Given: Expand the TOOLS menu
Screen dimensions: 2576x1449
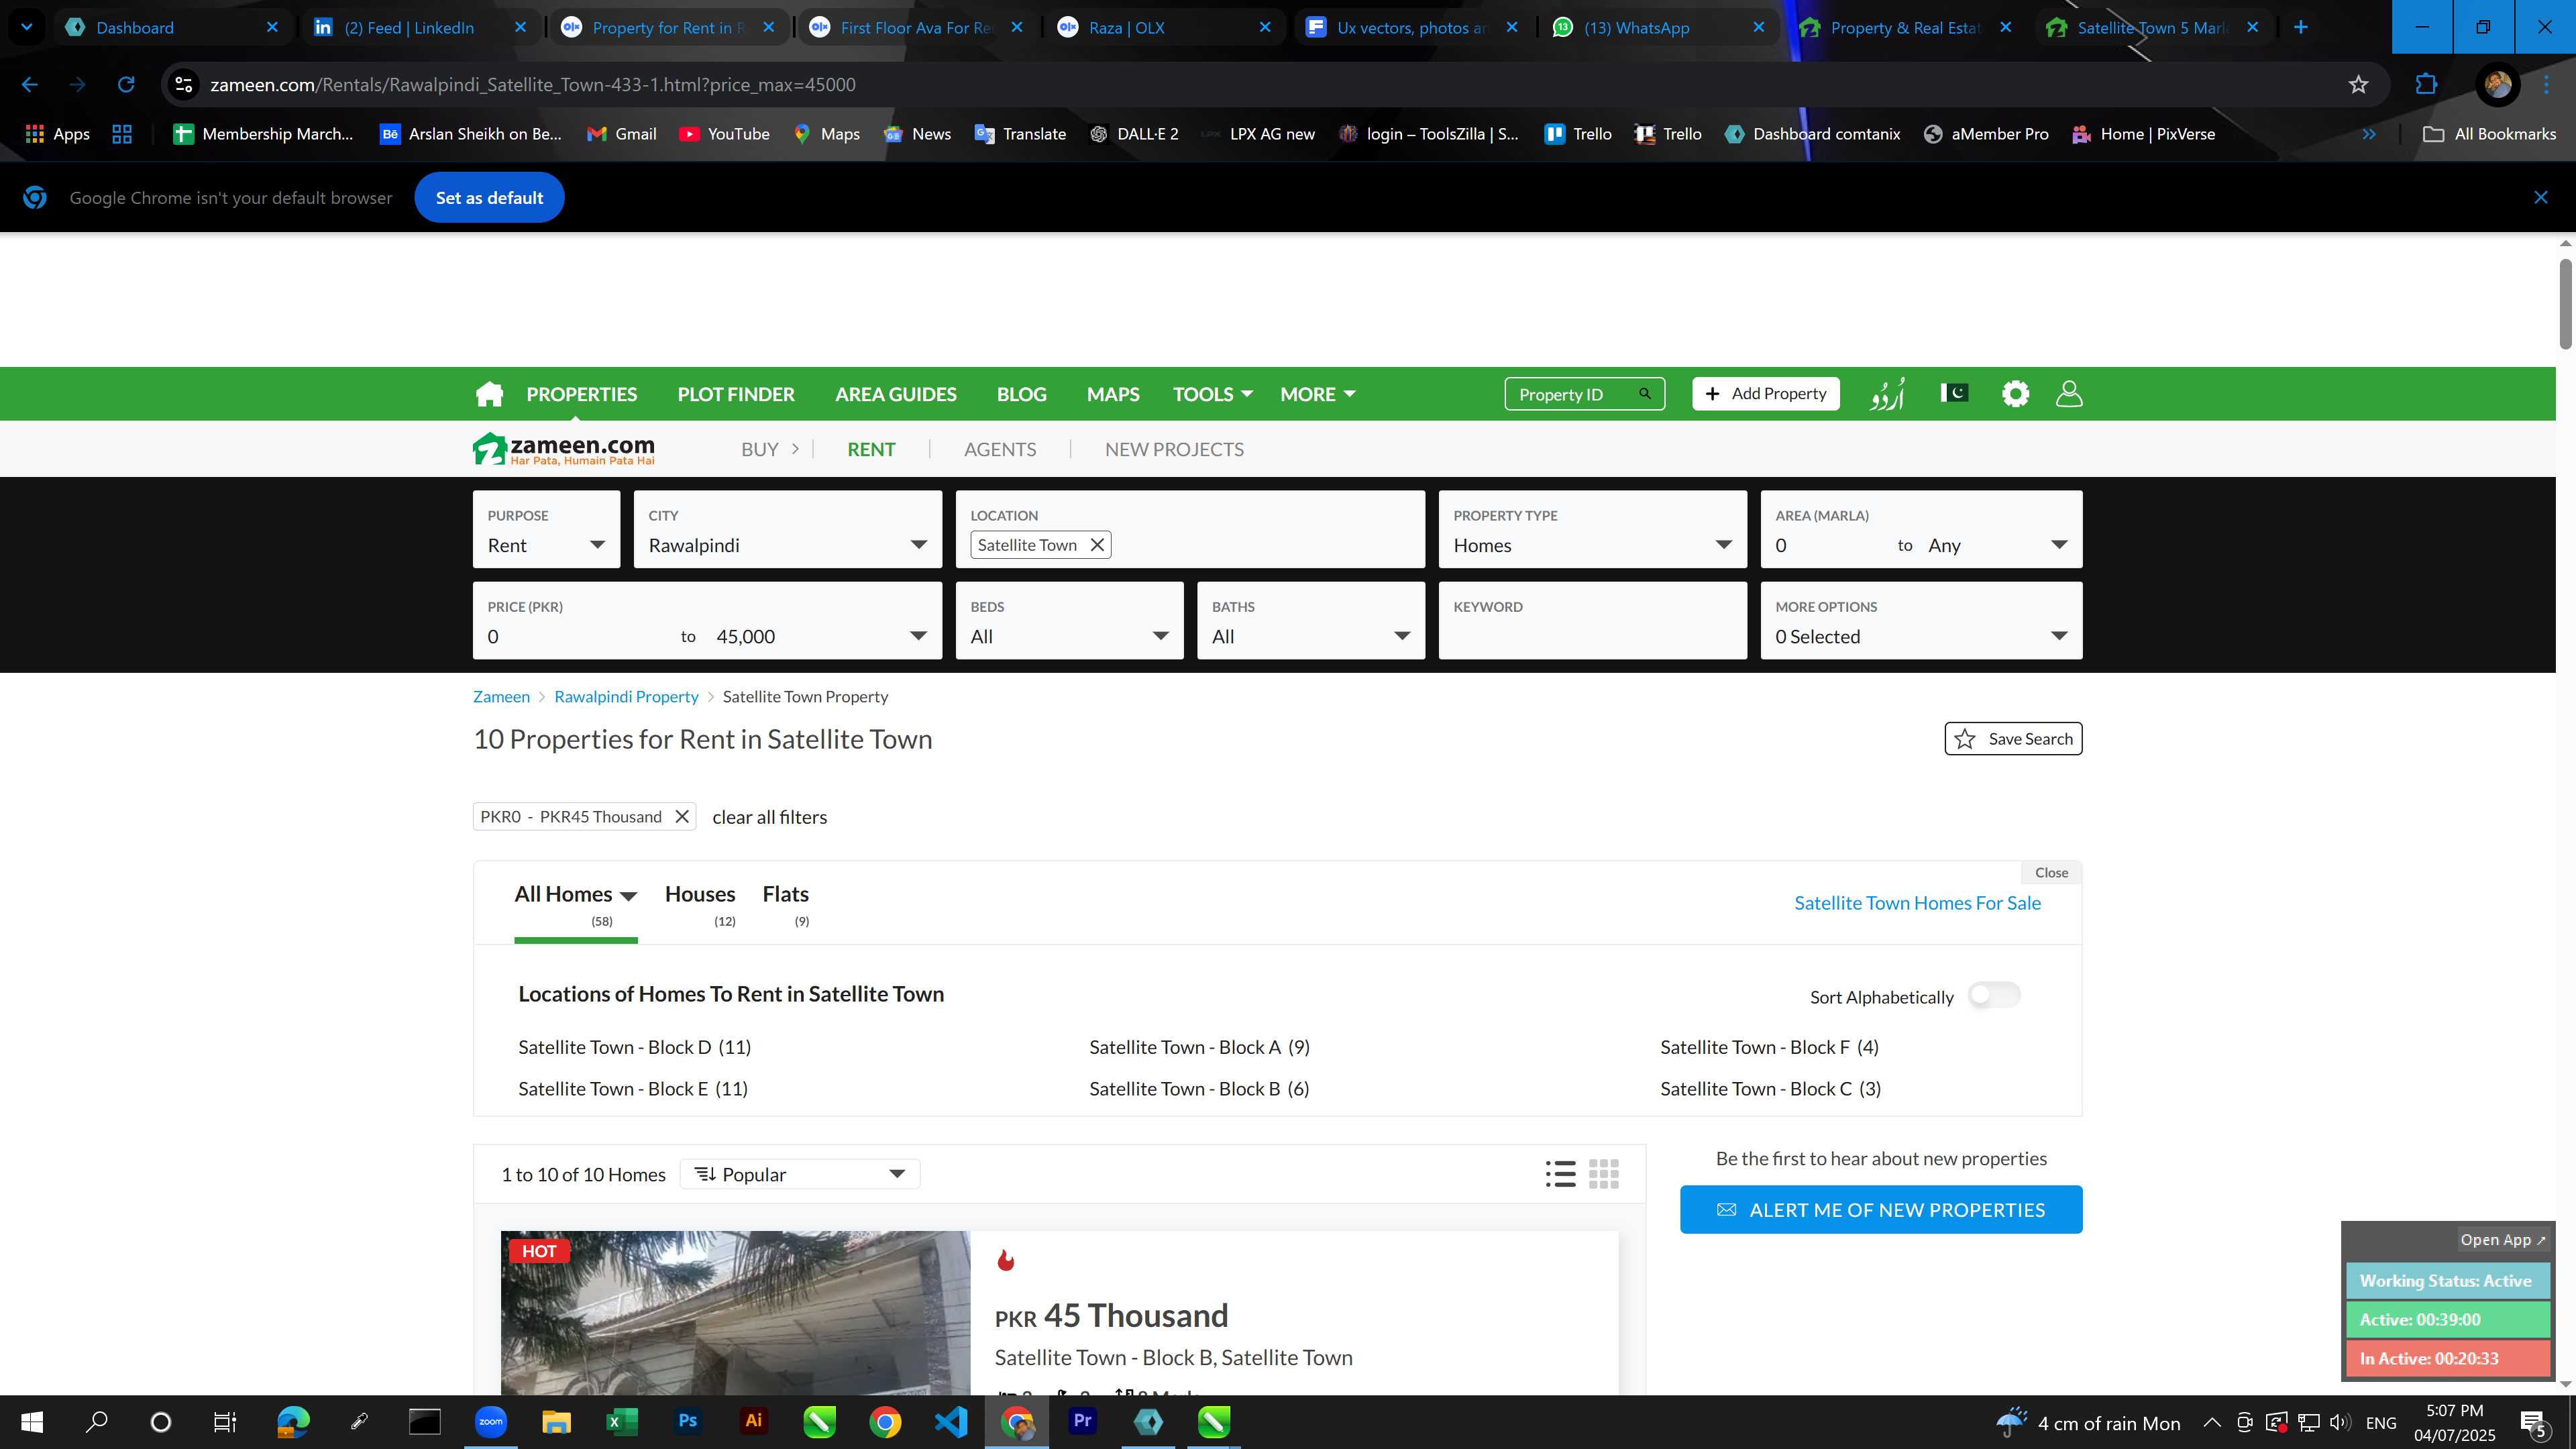Looking at the screenshot, I should pyautogui.click(x=1213, y=394).
